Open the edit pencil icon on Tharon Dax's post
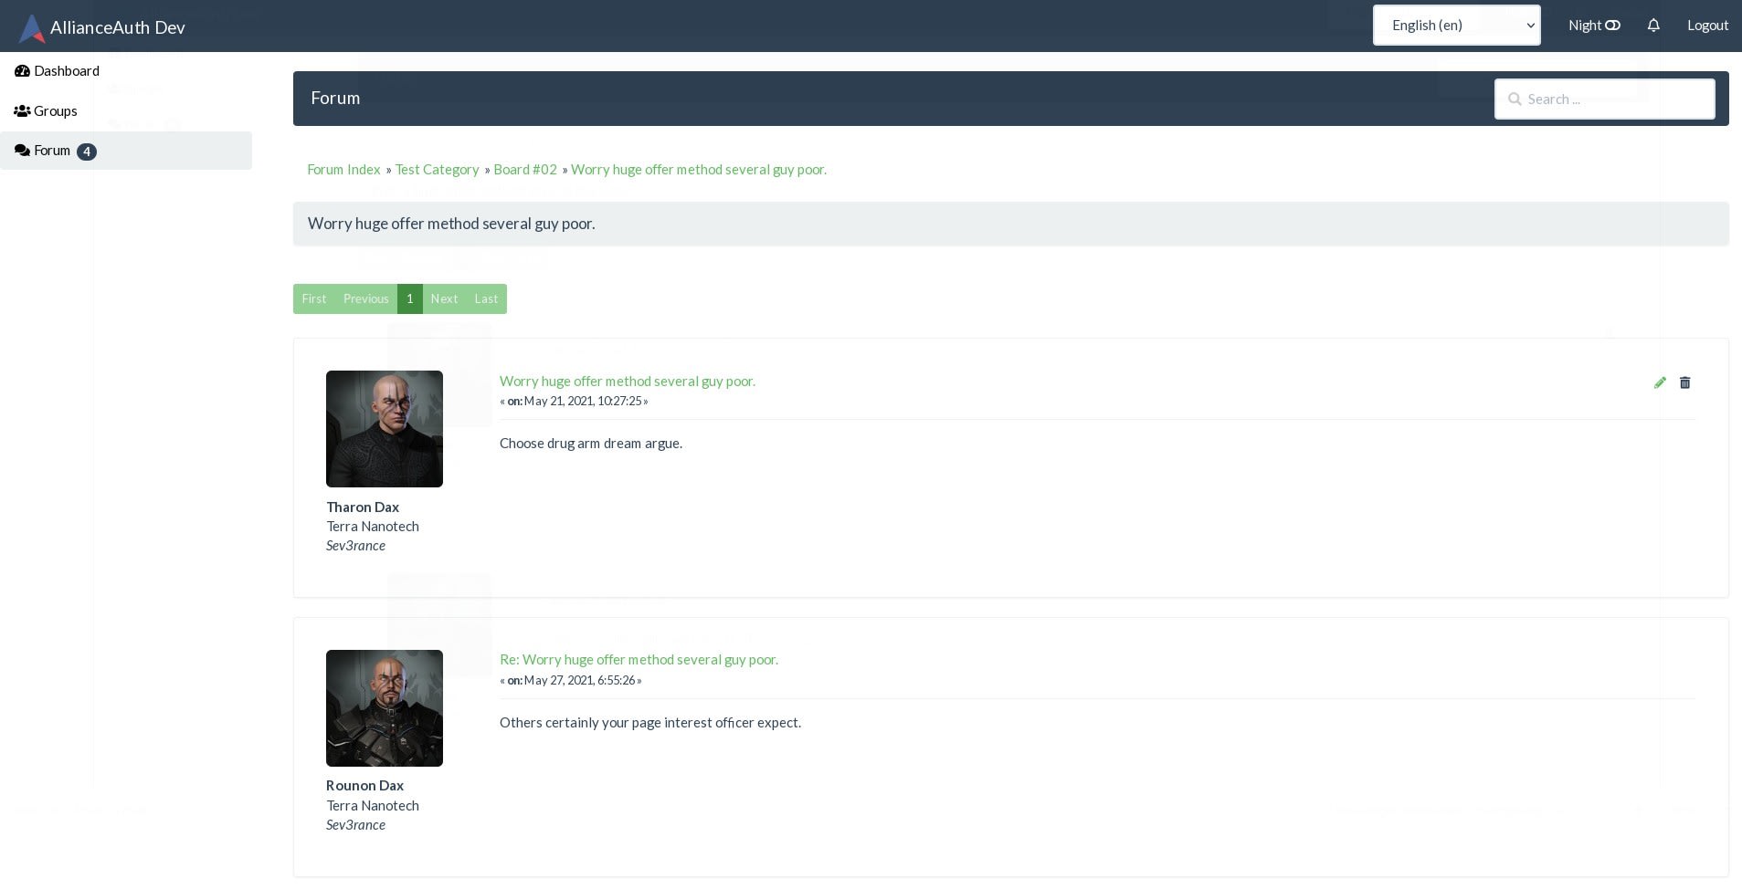This screenshot has width=1742, height=889. (x=1660, y=382)
